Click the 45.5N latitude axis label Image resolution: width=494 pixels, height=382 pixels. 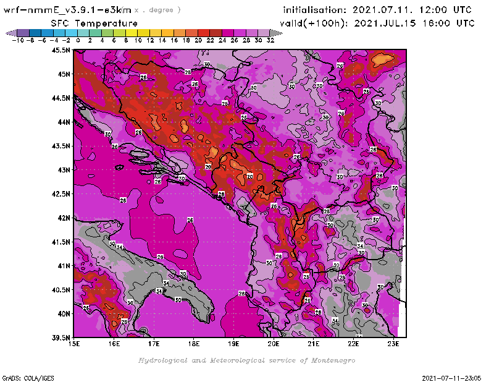click(x=61, y=50)
